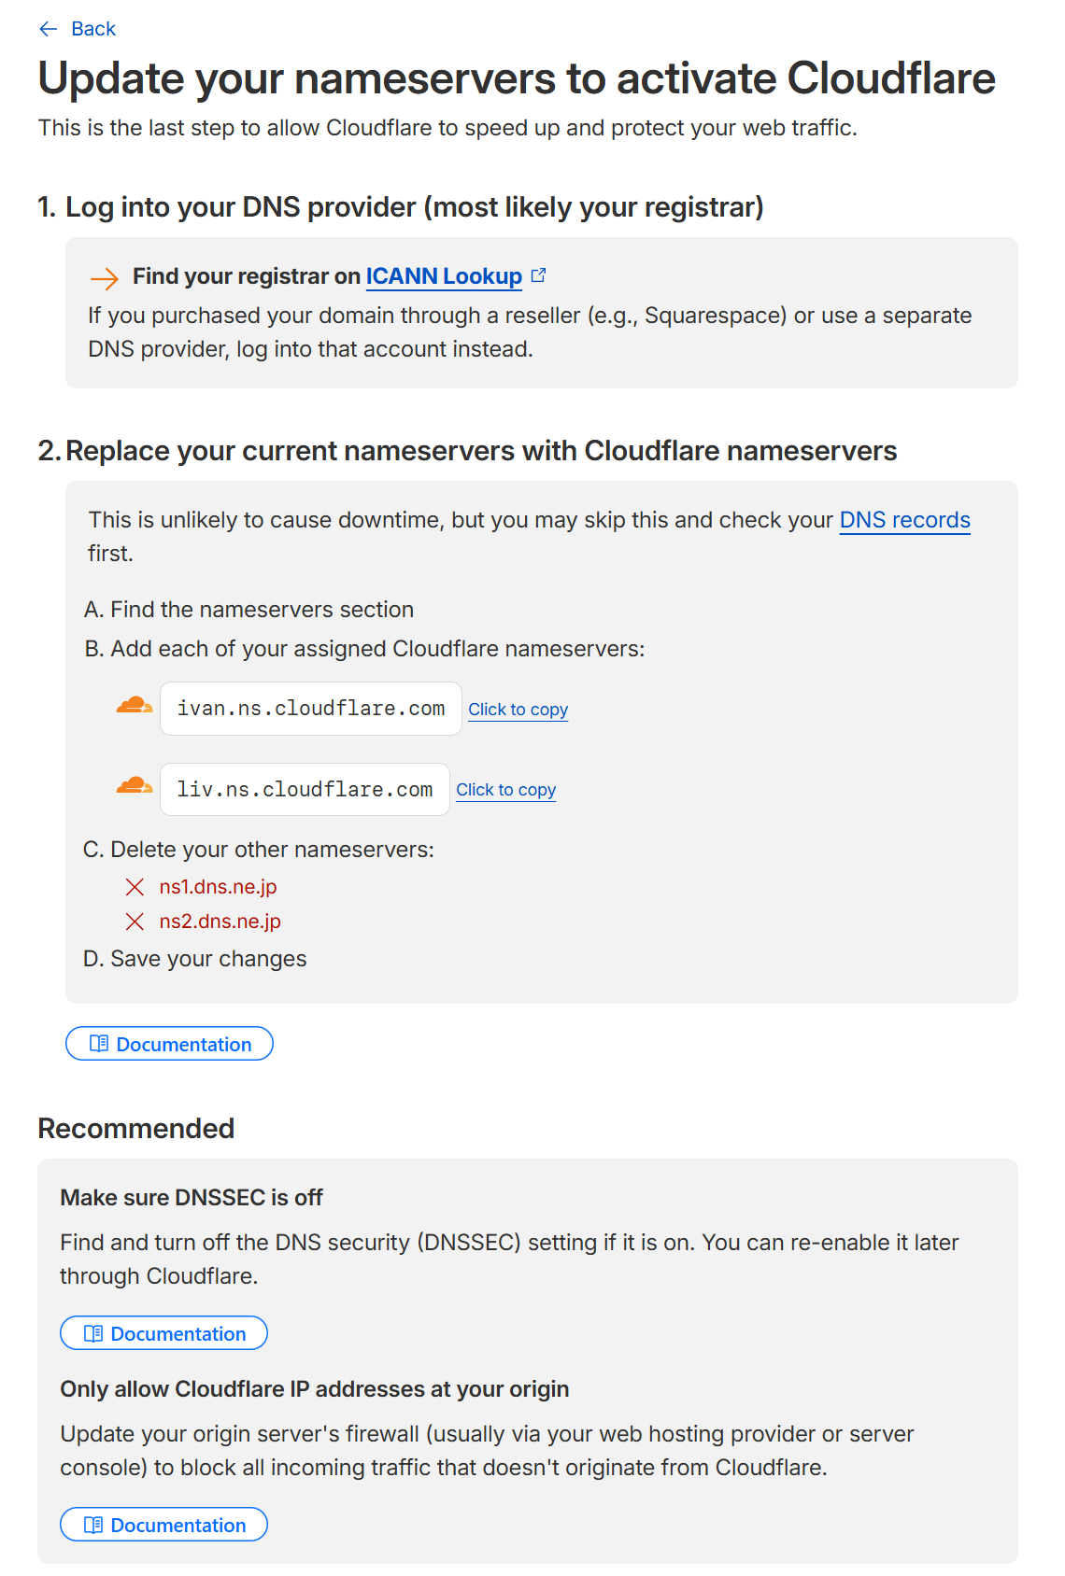
Task: Open Documentation under the nameserver instructions
Action: pos(169,1043)
